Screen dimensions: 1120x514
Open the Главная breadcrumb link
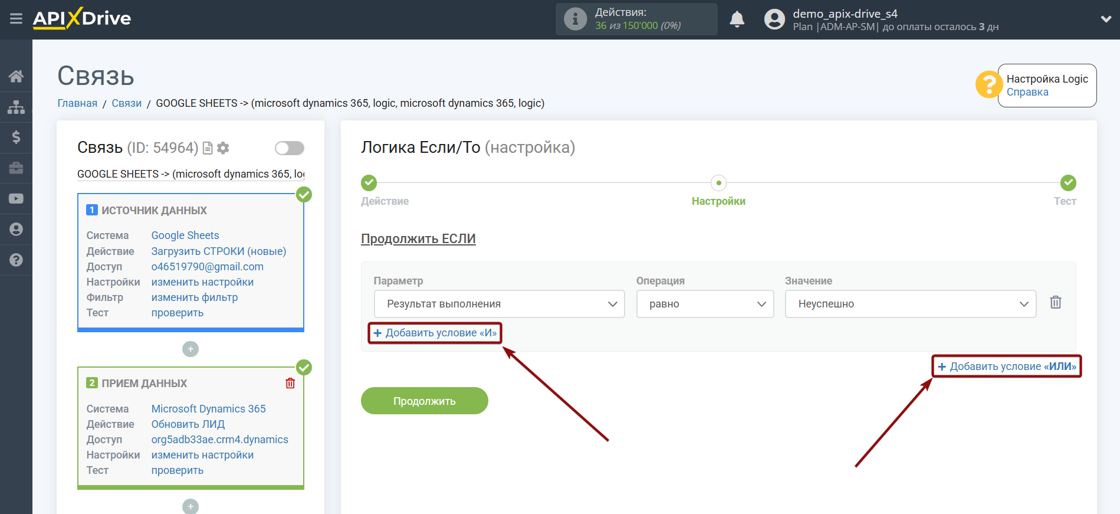click(x=77, y=103)
